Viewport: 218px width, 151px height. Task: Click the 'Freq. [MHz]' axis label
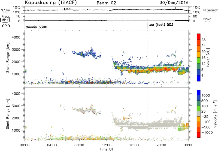coord(5,18)
